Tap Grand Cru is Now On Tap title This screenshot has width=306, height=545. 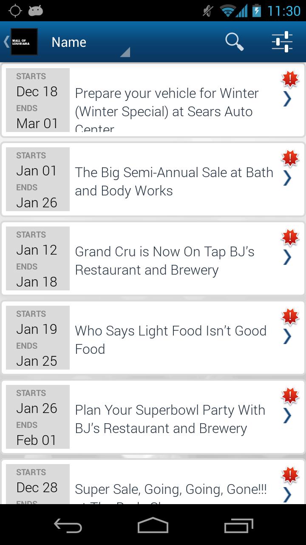pos(165,261)
